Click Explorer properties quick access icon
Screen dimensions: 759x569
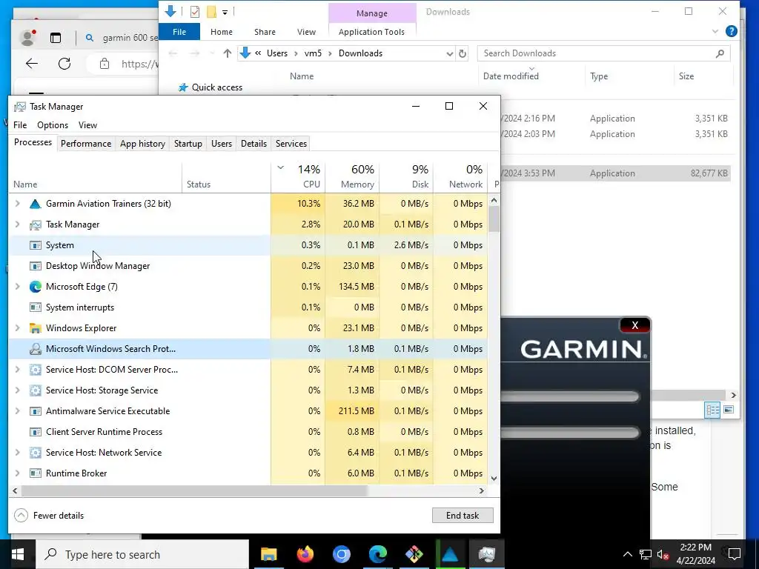pyautogui.click(x=195, y=12)
